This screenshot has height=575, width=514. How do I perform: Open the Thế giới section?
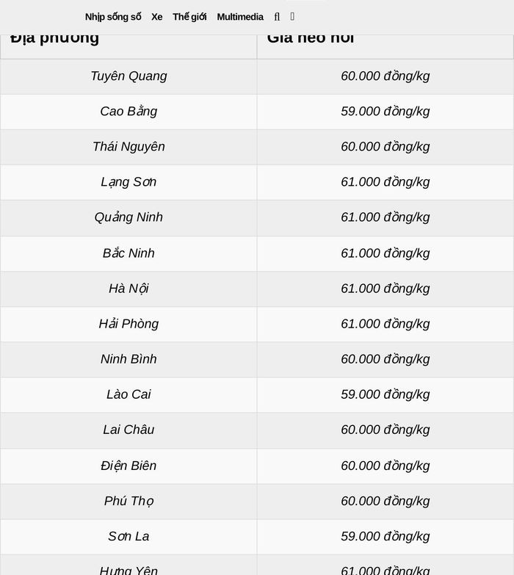[189, 17]
